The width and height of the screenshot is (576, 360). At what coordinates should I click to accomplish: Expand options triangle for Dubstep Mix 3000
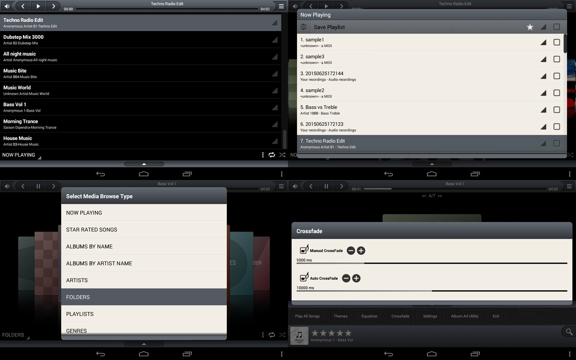pos(274,40)
